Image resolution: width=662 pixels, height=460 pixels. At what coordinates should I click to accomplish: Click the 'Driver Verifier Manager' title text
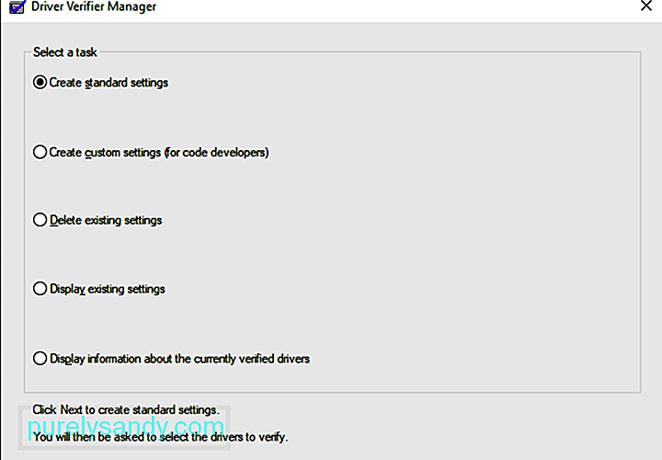[94, 6]
